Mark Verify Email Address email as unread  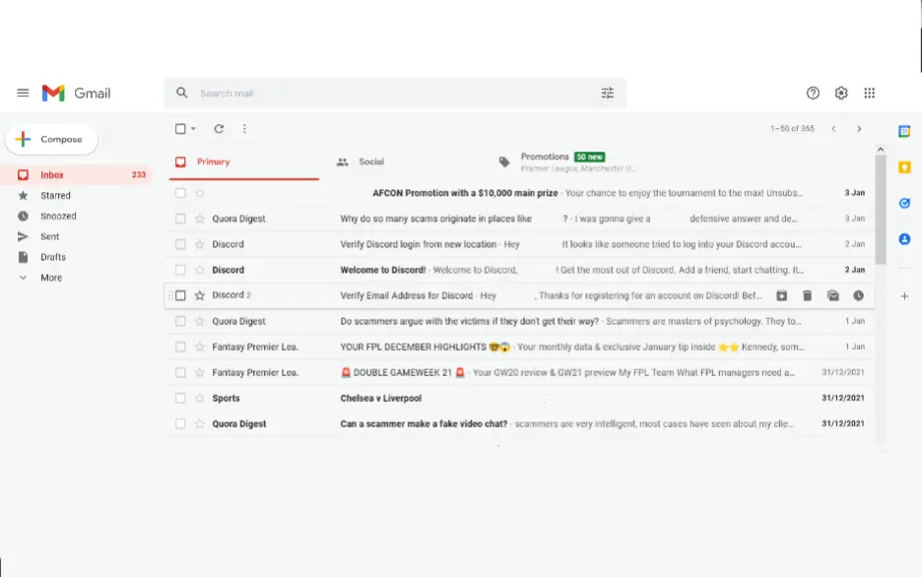[x=833, y=295]
